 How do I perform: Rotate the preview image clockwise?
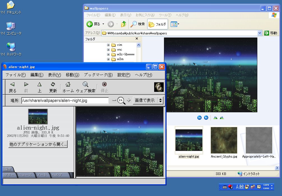pyautogui.click(x=215, y=118)
